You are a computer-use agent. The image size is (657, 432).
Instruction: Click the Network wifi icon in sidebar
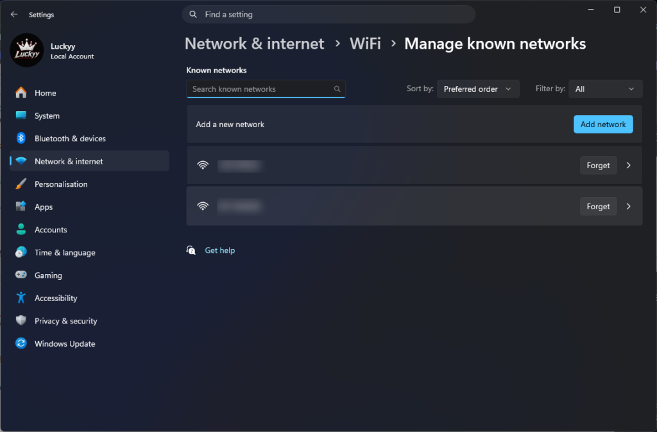(x=21, y=161)
